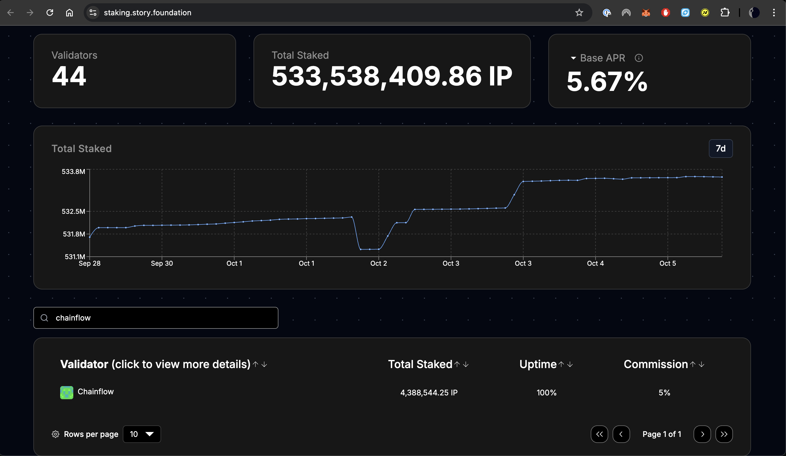This screenshot has width=786, height=456.
Task: Open the MetaMask fox extension icon
Action: pyautogui.click(x=646, y=13)
